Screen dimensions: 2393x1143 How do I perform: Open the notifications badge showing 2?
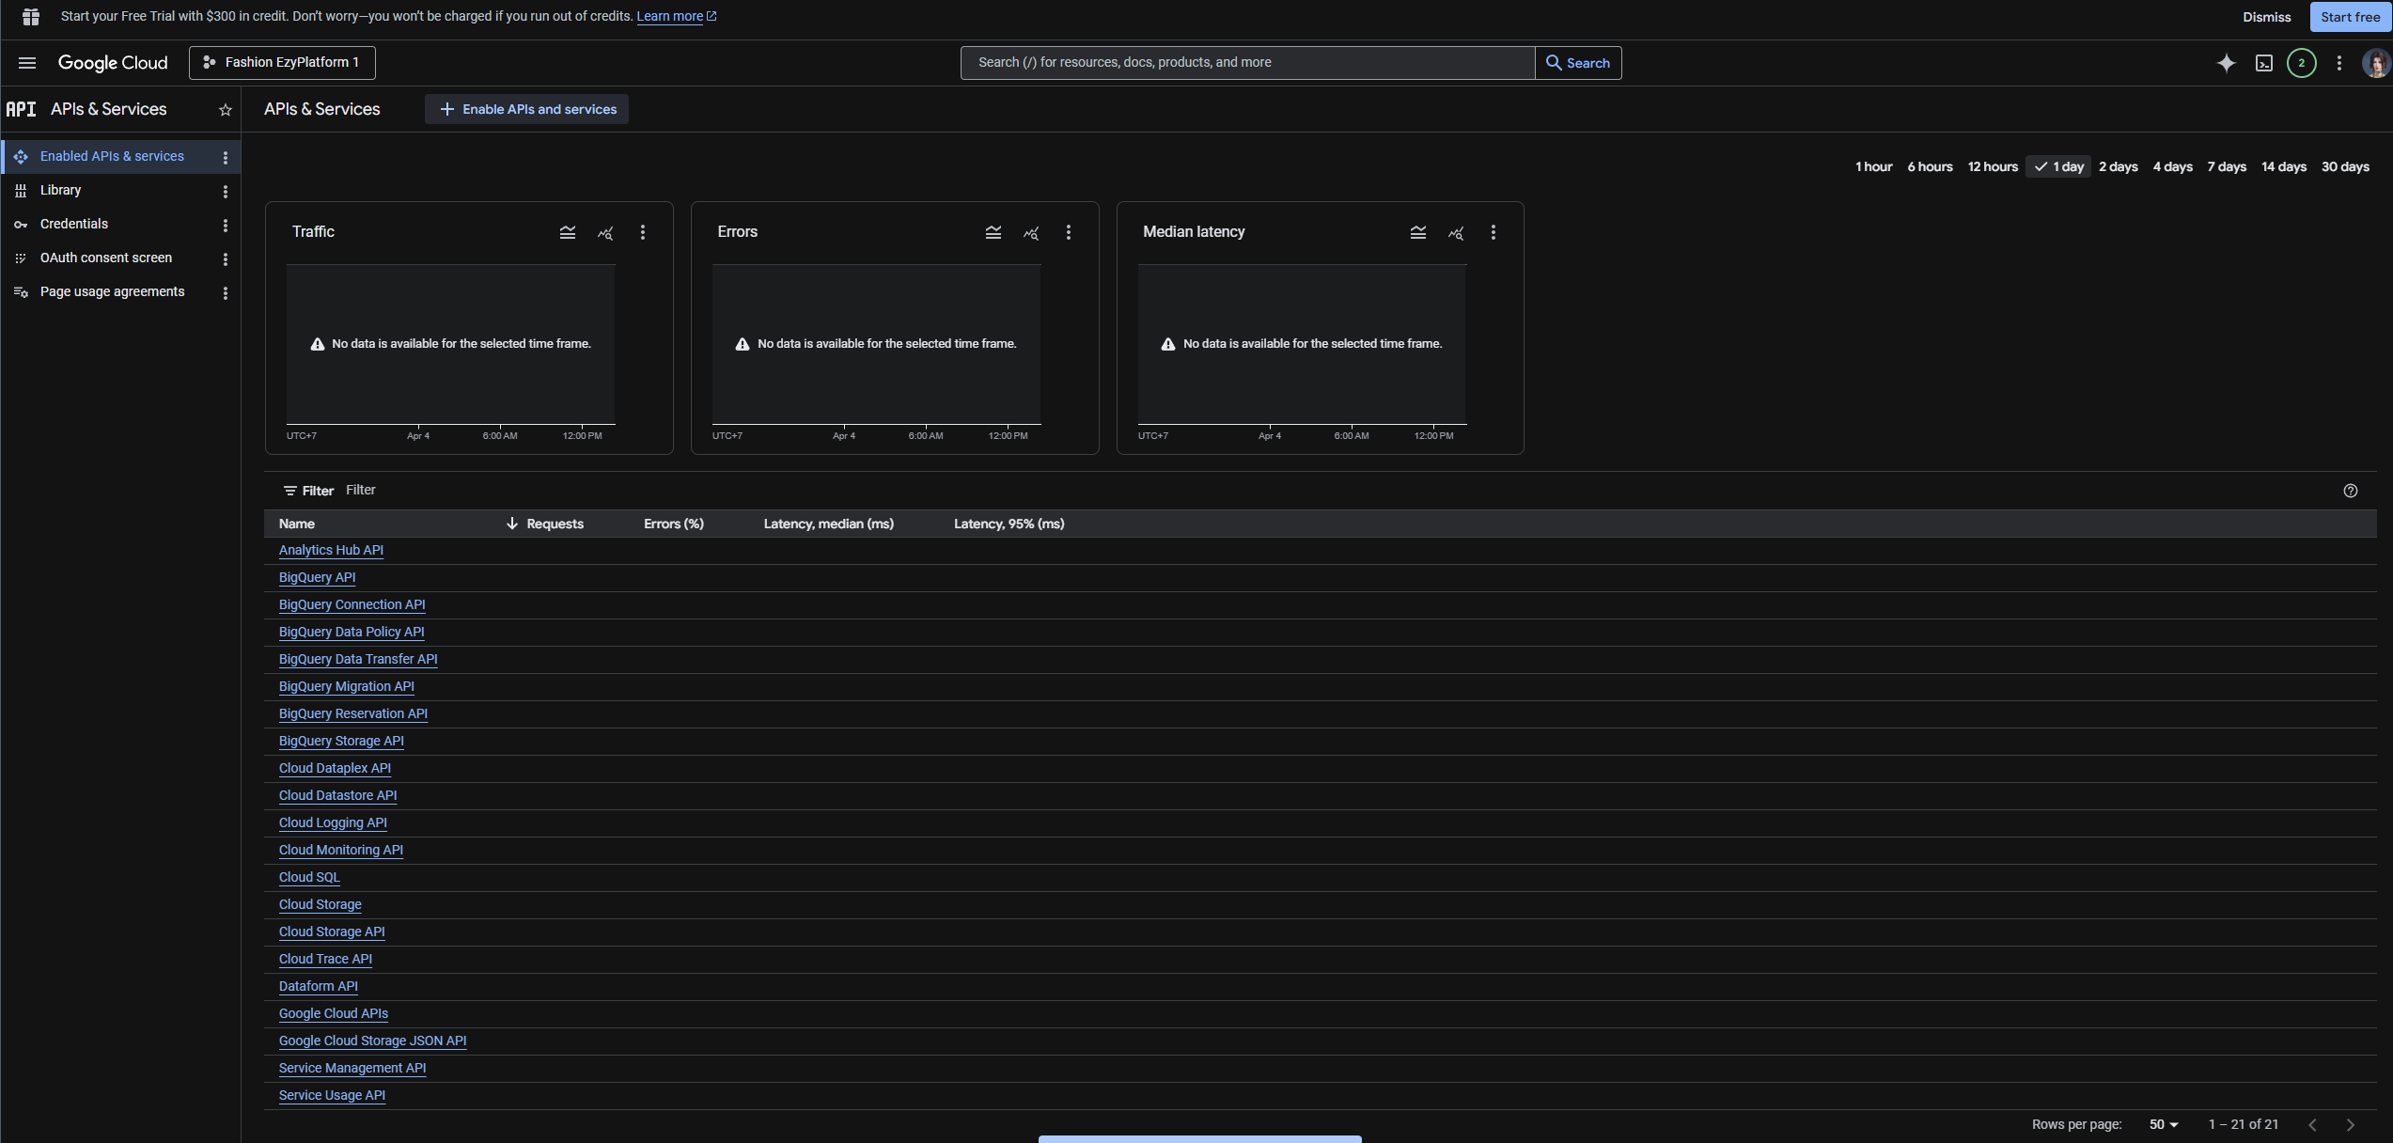[2301, 63]
